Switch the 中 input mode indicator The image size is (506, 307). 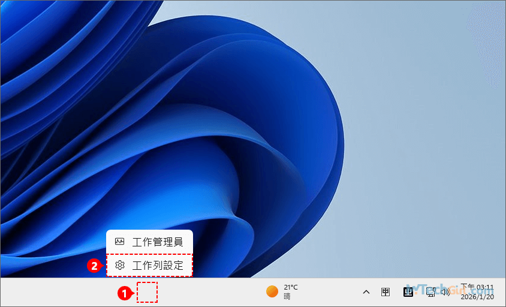pyautogui.click(x=385, y=292)
